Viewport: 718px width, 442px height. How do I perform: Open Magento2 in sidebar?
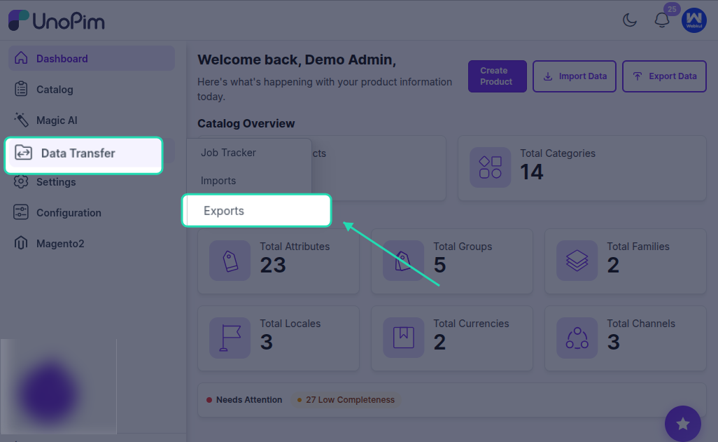(92, 244)
